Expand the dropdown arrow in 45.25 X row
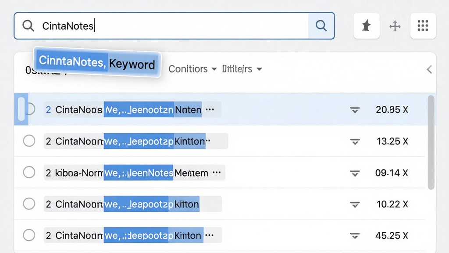Screen dimensions: 449x253 (355, 236)
